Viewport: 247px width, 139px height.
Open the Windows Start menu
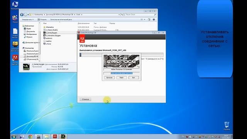pyautogui.click(x=14, y=136)
